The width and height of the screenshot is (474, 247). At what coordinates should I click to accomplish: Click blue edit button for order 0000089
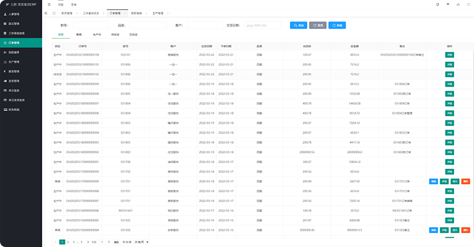433,181
